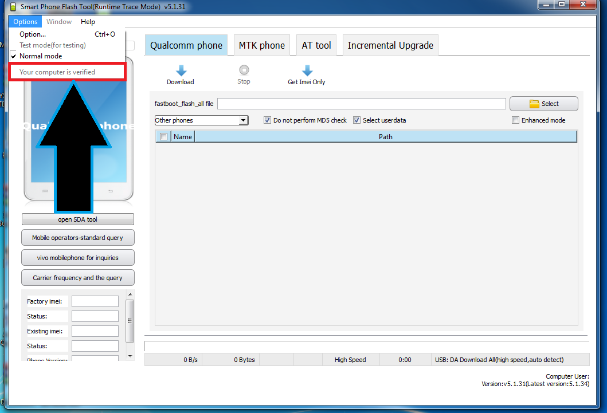This screenshot has height=413, width=607.
Task: Enable Enhanced mode
Action: pos(515,120)
